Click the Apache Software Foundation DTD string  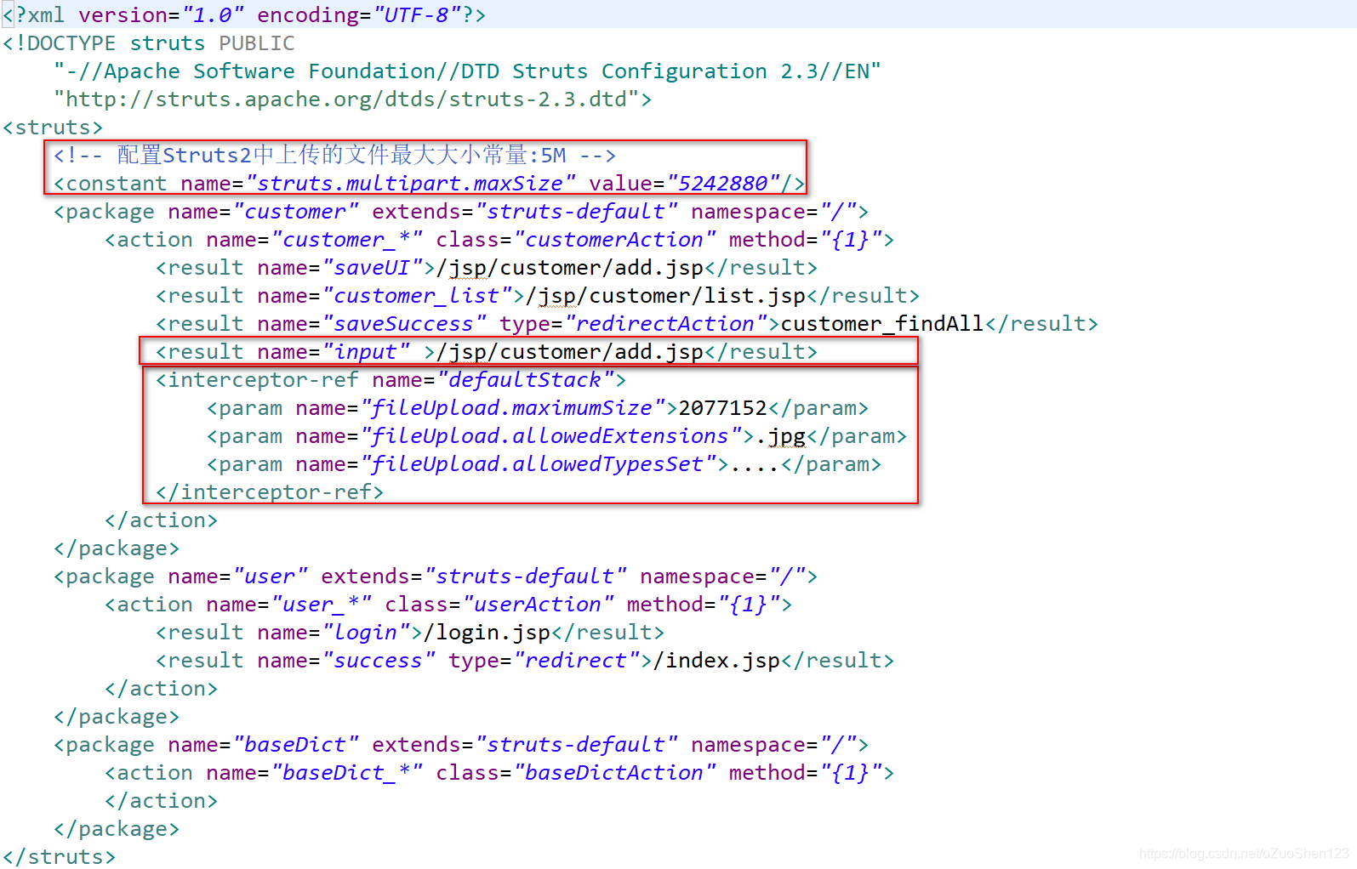[x=468, y=71]
